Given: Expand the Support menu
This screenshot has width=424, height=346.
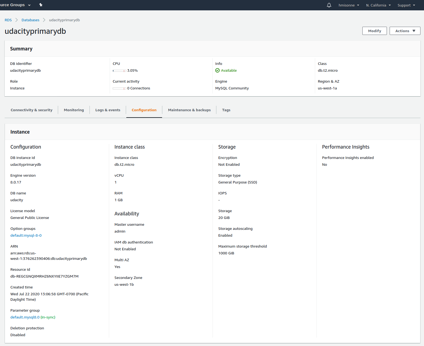Looking at the screenshot, I should [406, 5].
